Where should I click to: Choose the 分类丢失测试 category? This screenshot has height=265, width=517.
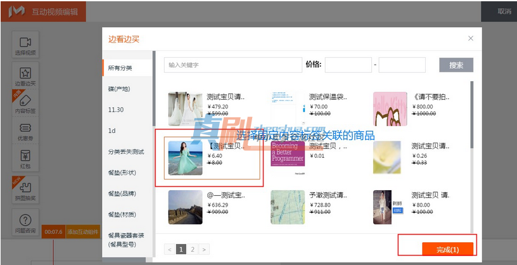pyautogui.click(x=127, y=152)
